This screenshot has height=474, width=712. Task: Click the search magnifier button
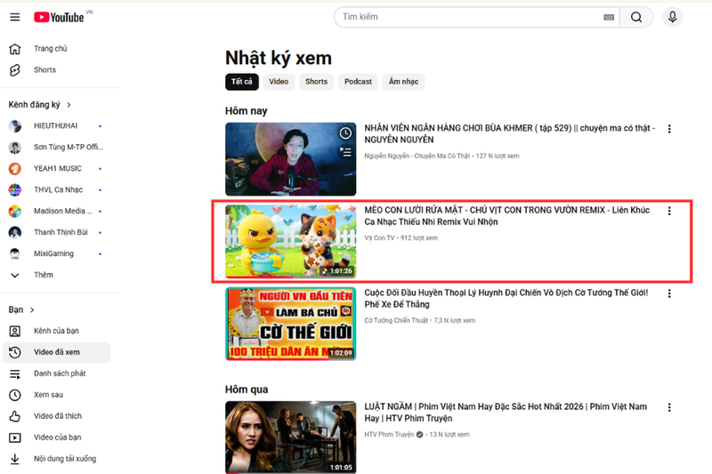click(636, 17)
